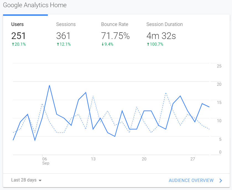Click the highest peak of the solid line
232x190 pixels.
[x=49, y=85]
